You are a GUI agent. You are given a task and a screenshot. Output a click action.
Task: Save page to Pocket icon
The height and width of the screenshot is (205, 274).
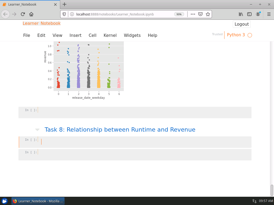coord(200,14)
